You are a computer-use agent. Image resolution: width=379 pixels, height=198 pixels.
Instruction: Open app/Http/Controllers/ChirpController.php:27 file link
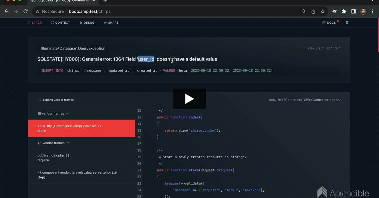point(304,100)
